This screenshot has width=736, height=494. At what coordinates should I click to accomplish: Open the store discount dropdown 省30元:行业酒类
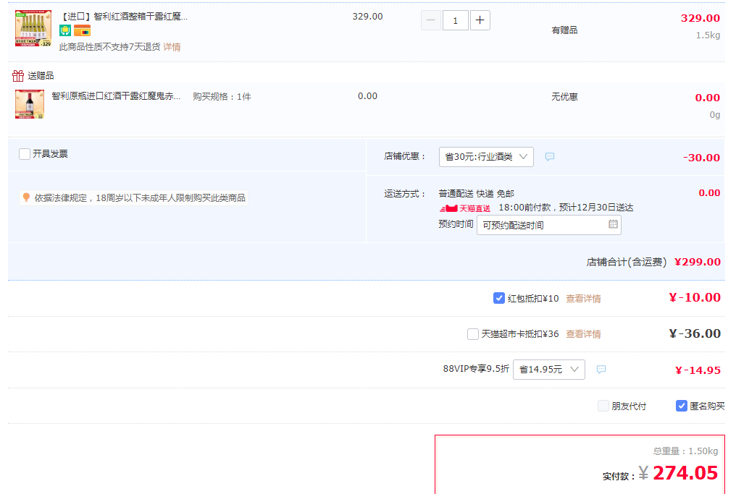point(486,157)
